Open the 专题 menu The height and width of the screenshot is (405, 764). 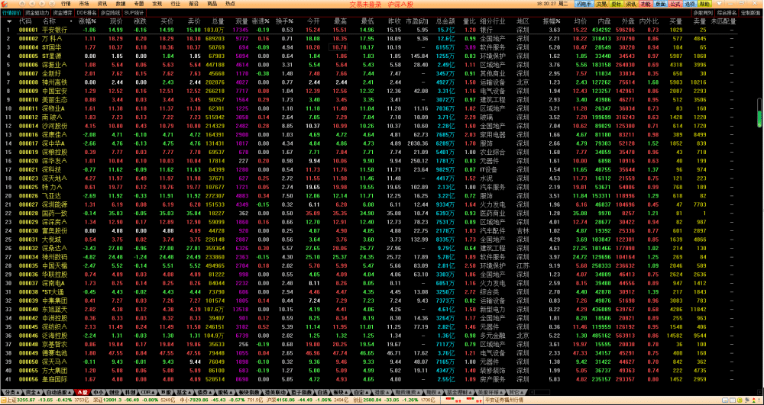pyautogui.click(x=139, y=3)
